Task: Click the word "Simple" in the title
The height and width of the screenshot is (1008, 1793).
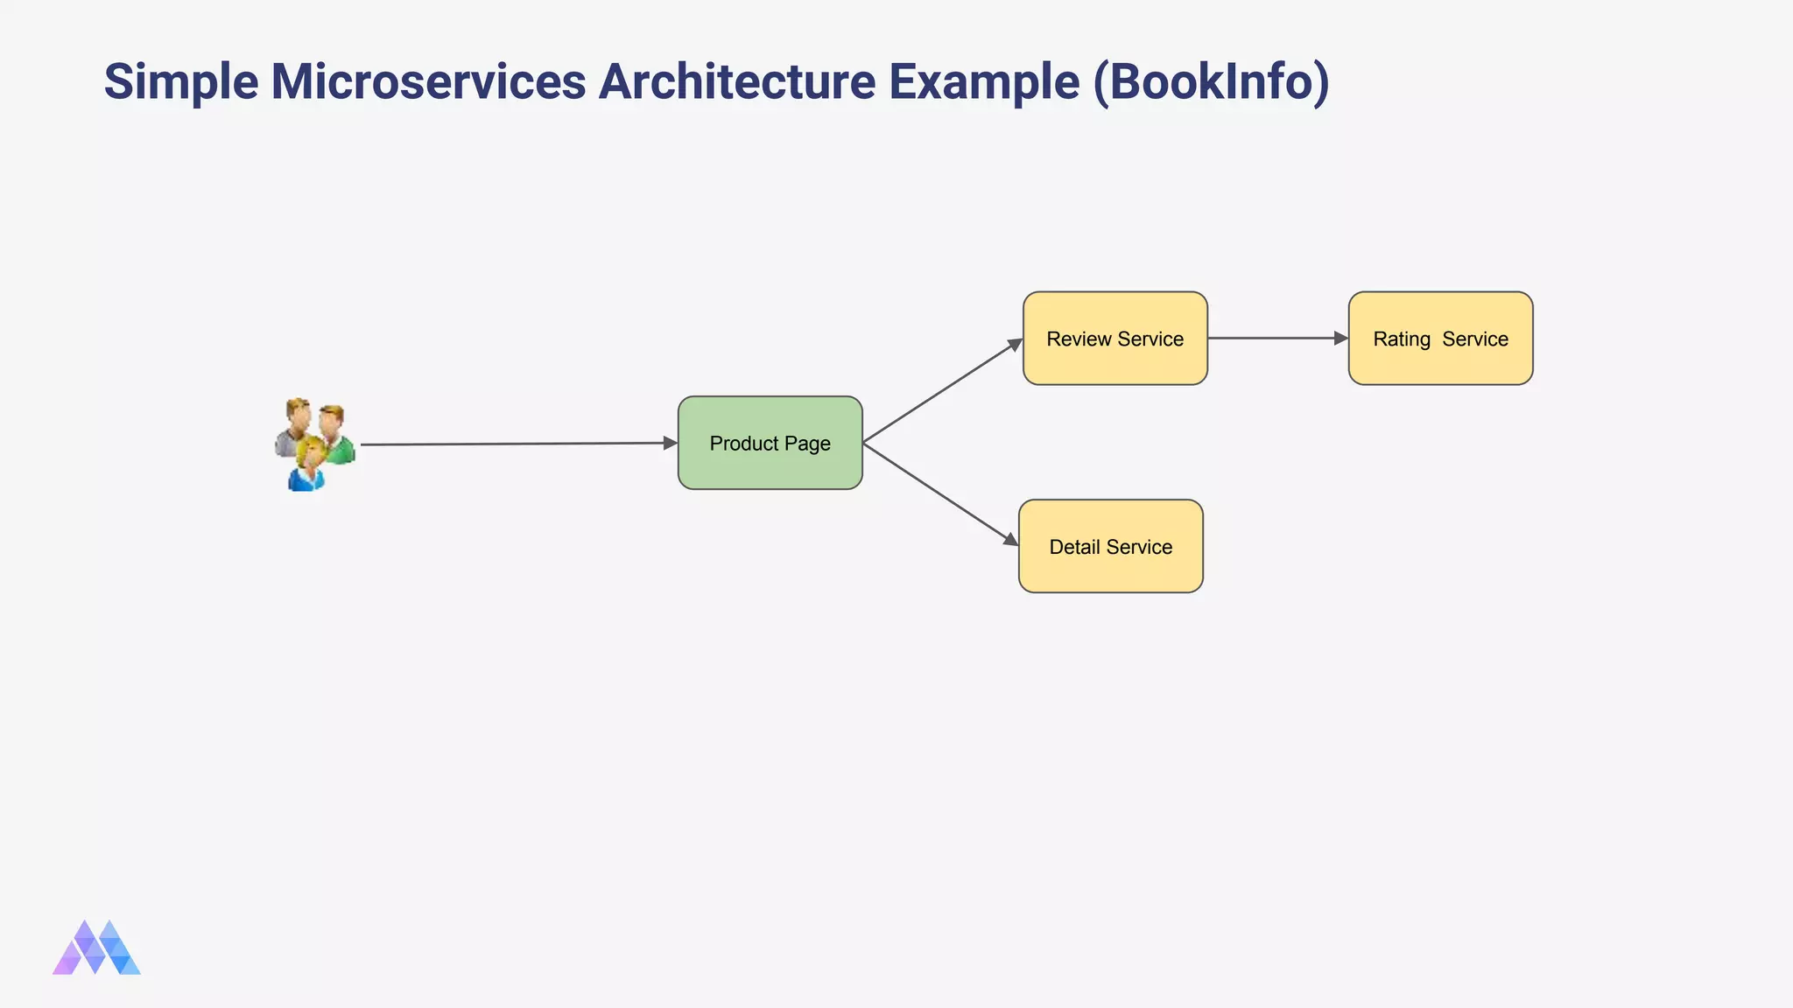Action: [181, 81]
